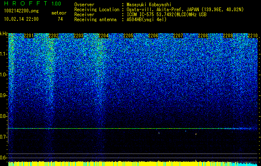Click the date stamp 10.02.14 22:00
Image resolution: width=261 pixels, height=166 pixels.
coord(21,19)
